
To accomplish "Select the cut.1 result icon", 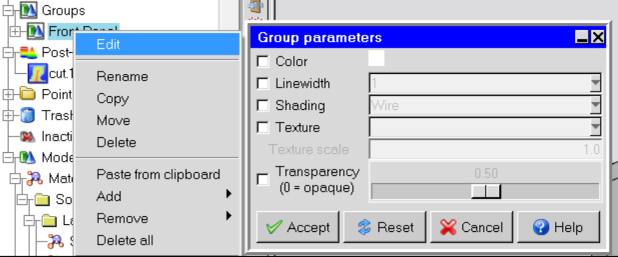I will coord(38,73).
